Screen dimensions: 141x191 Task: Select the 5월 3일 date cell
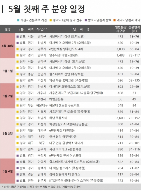[8, 133]
